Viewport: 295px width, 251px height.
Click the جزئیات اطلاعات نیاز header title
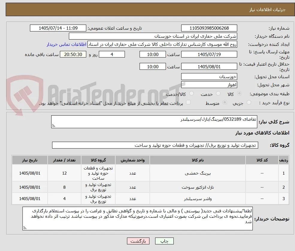[x=267, y=10]
